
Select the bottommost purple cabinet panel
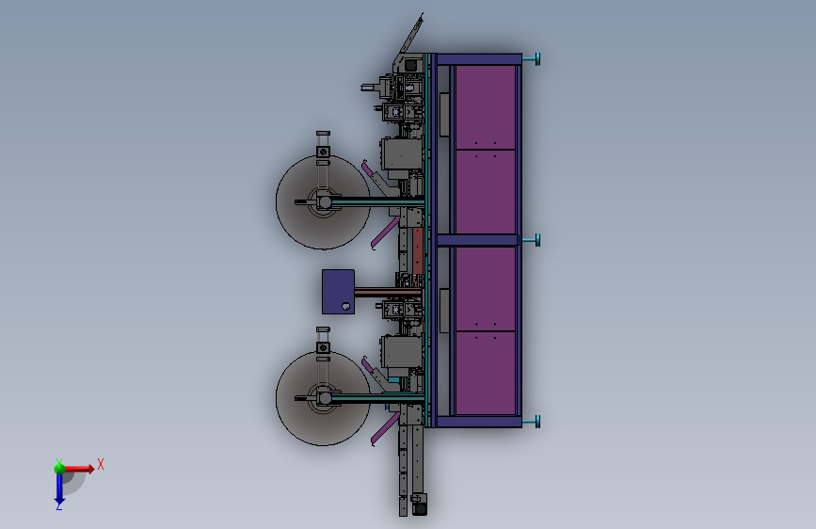[485, 373]
